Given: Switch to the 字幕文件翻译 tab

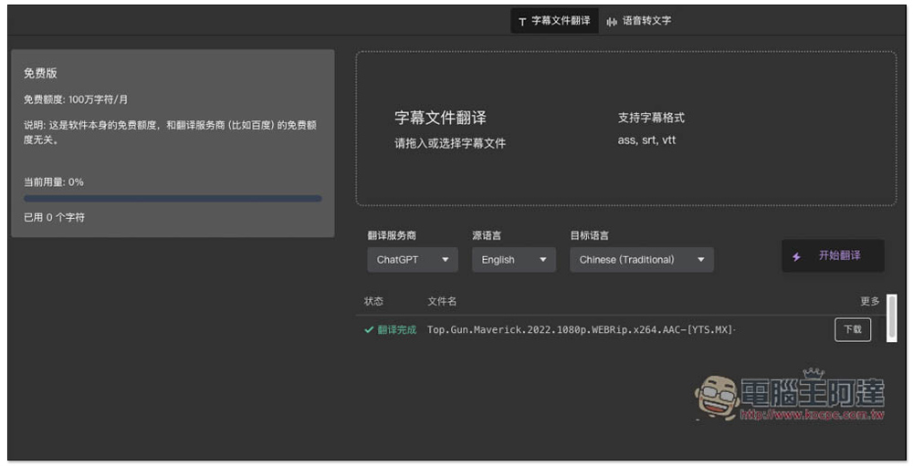Looking at the screenshot, I should click(x=554, y=21).
